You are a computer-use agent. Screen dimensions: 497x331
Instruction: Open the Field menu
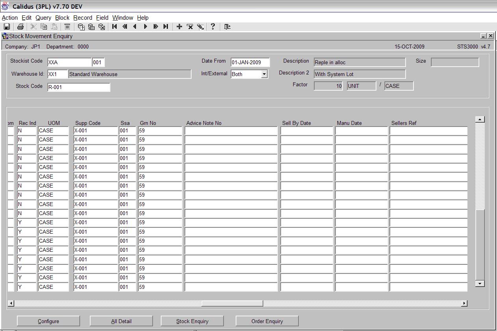pyautogui.click(x=102, y=18)
